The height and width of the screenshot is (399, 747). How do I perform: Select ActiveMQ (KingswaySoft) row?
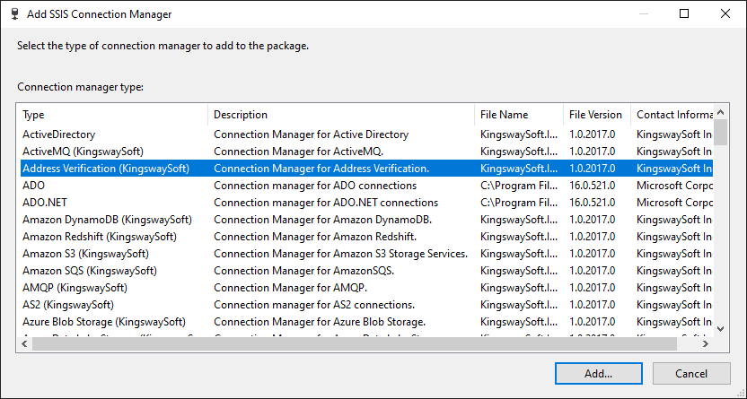366,152
